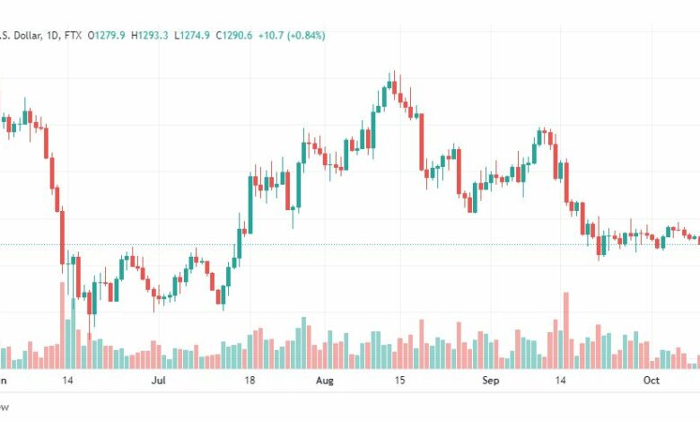
Task: Click the Sep date axis label
Action: click(x=490, y=381)
